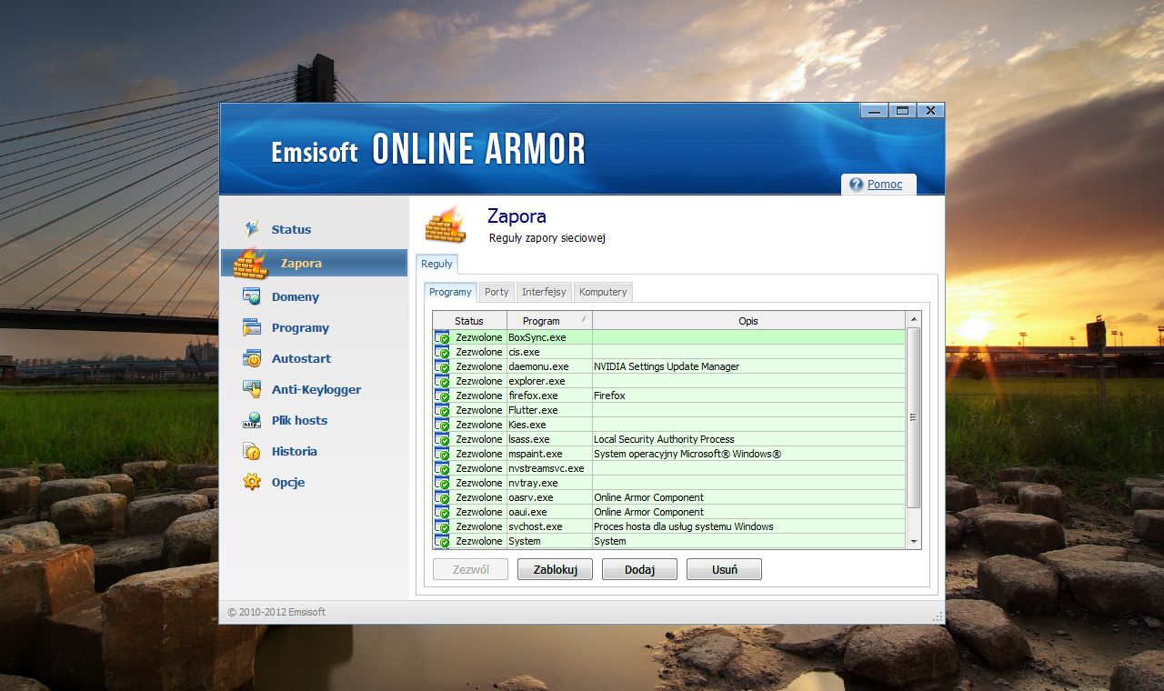Screen dimensions: 1164x691
Task: Select the Reguły tab
Action: (436, 264)
